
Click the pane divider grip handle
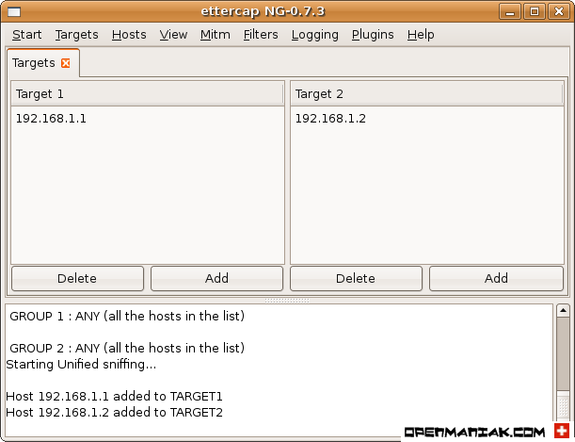click(287, 301)
